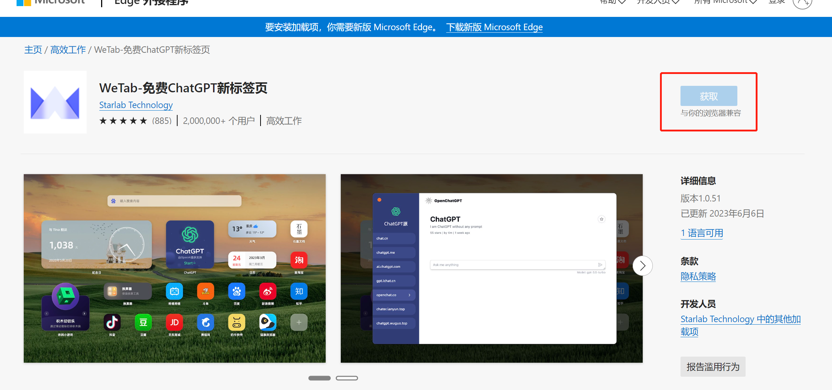Open the 隐私策略 link
This screenshot has height=390, width=832.
(x=698, y=276)
